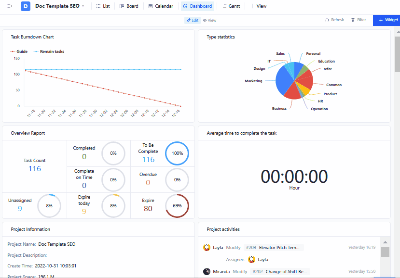Image resolution: width=400 pixels, height=278 pixels.
Task: Click Layla's avatar in project activities
Action: point(207,248)
